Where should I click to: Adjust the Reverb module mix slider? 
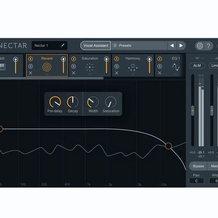point(63,65)
